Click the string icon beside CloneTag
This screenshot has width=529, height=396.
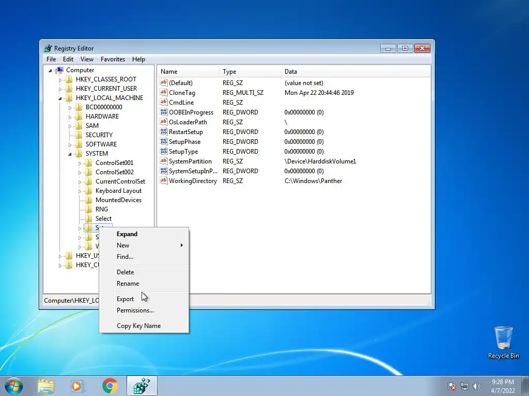pyautogui.click(x=164, y=92)
